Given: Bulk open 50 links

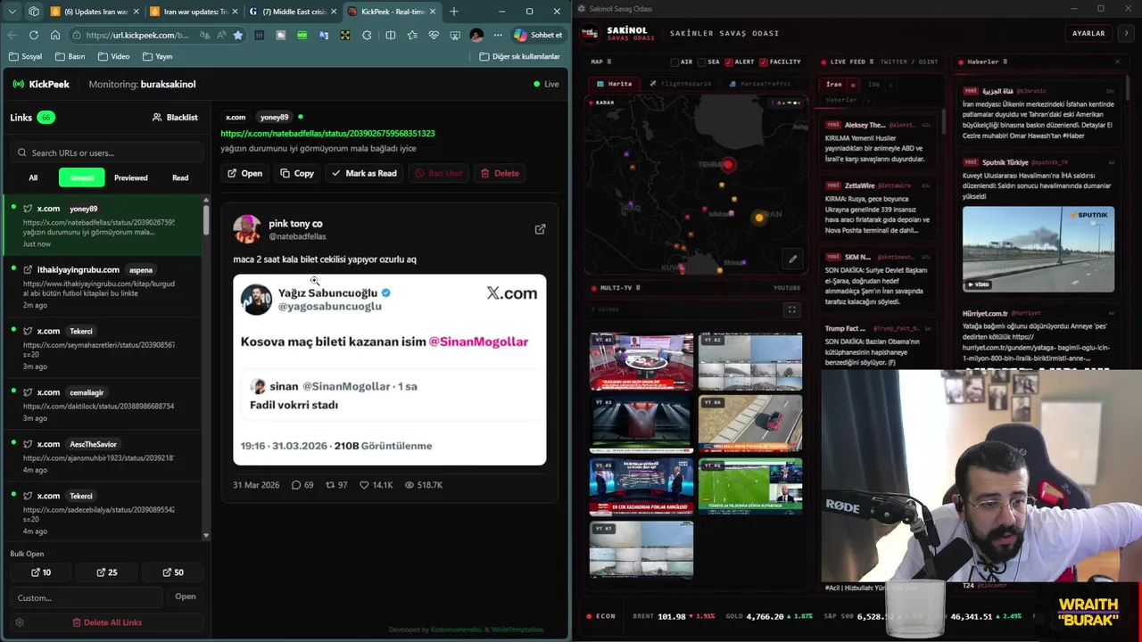Looking at the screenshot, I should tap(173, 572).
